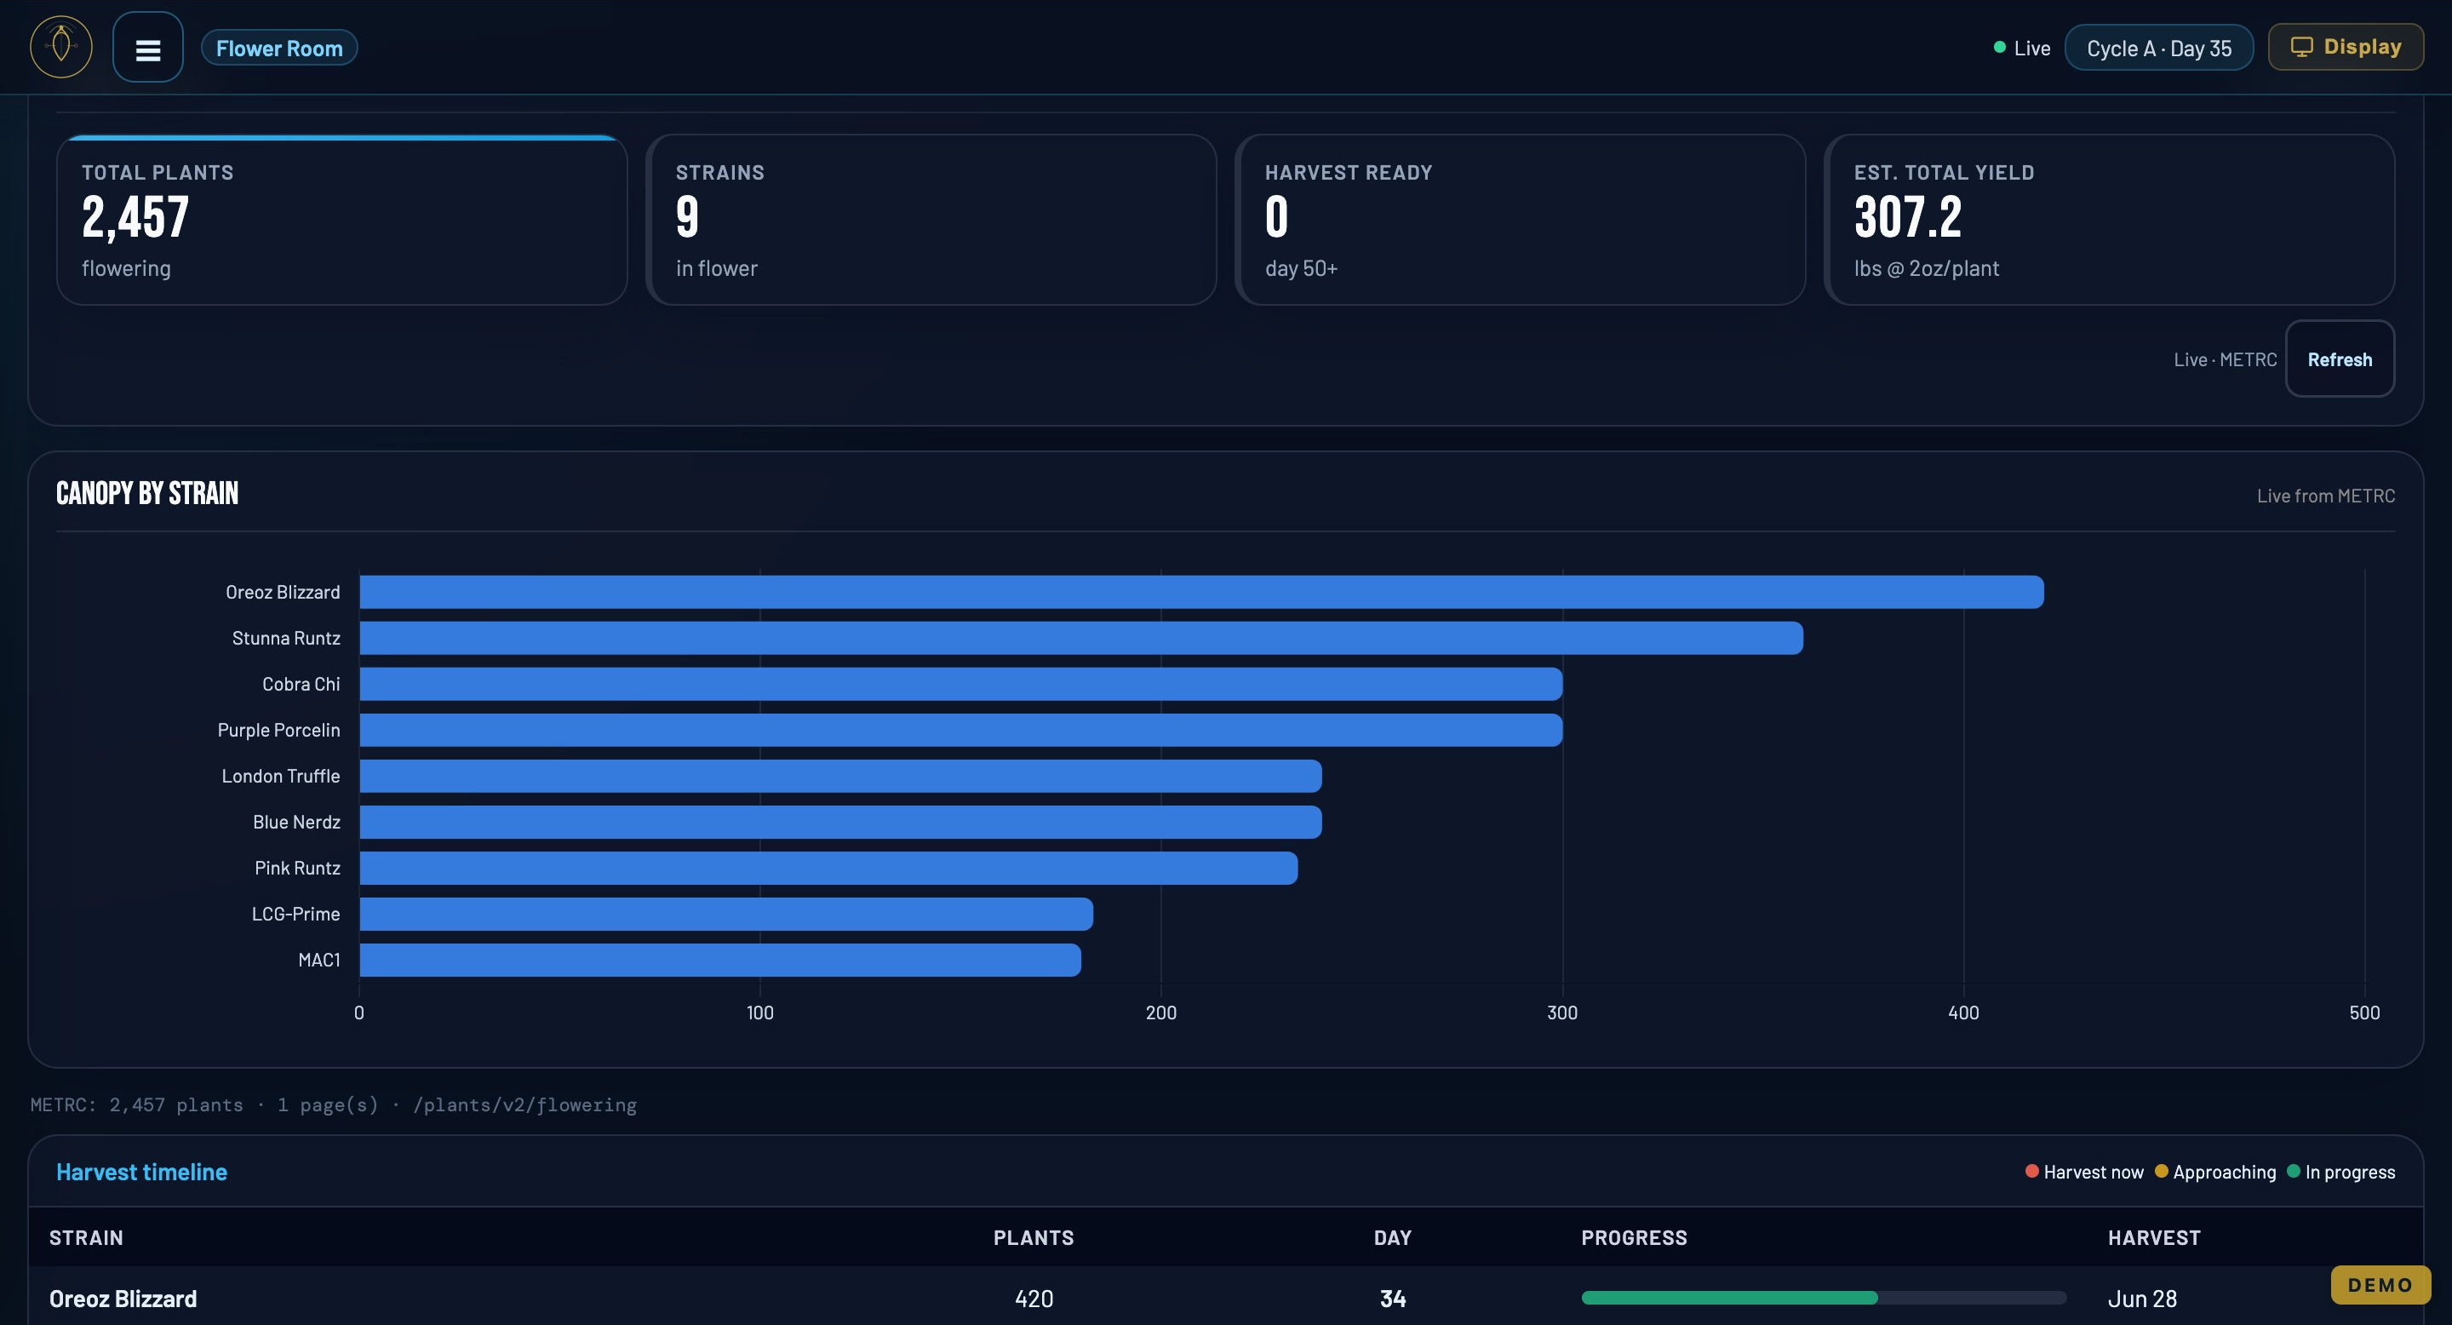Click the Oreoz Blizzard progress bar
Viewport: 2452px width, 1325px height.
coord(1823,1298)
